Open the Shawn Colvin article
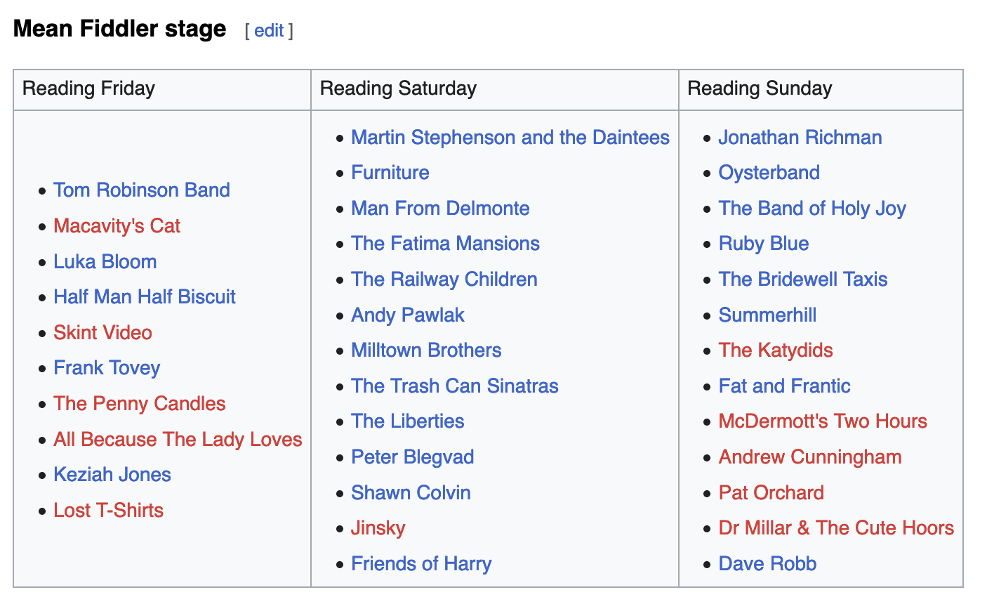Image resolution: width=987 pixels, height=604 pixels. point(411,493)
